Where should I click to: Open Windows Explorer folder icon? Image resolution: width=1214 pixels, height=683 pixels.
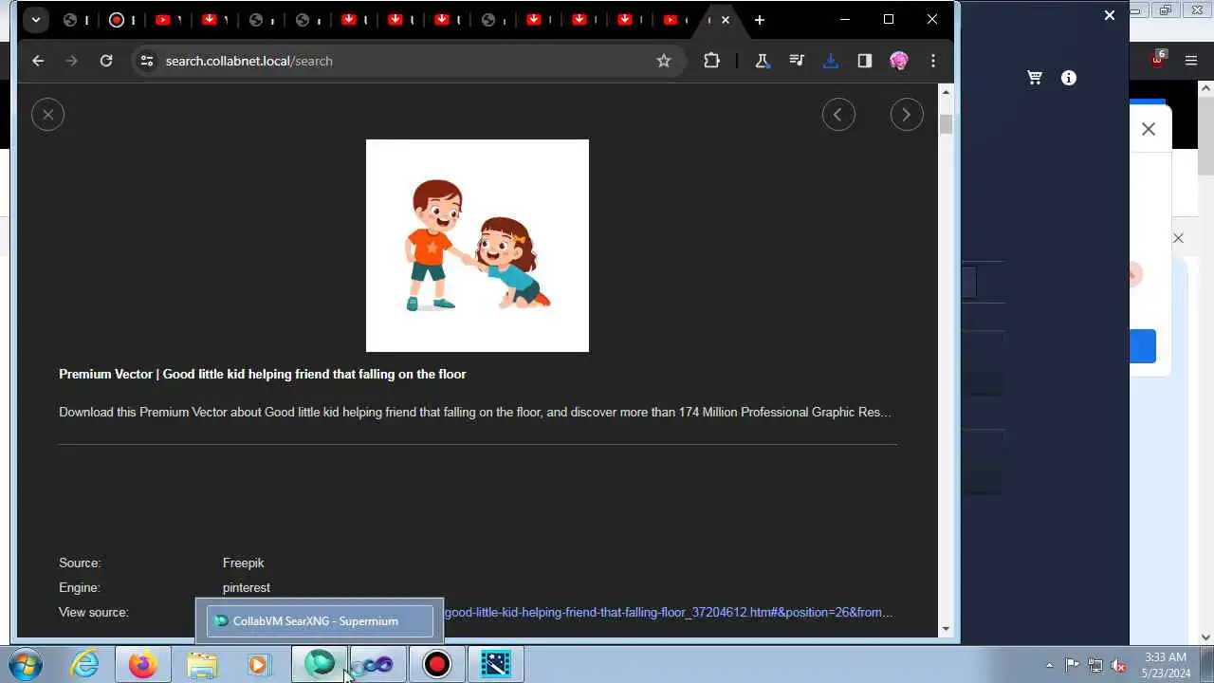[x=201, y=664]
